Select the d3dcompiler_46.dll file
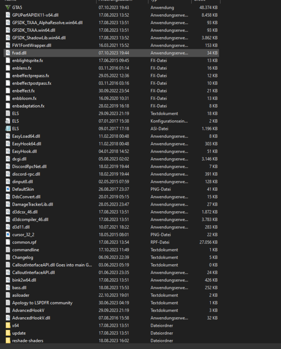The width and height of the screenshot is (281, 349). (30, 220)
